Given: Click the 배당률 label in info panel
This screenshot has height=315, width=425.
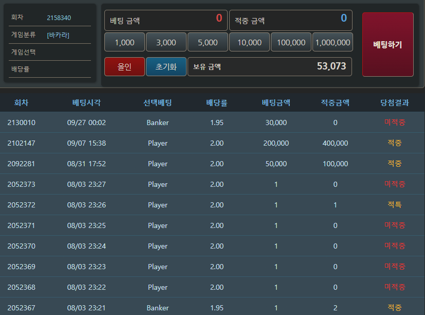Looking at the screenshot, I should click(x=21, y=69).
